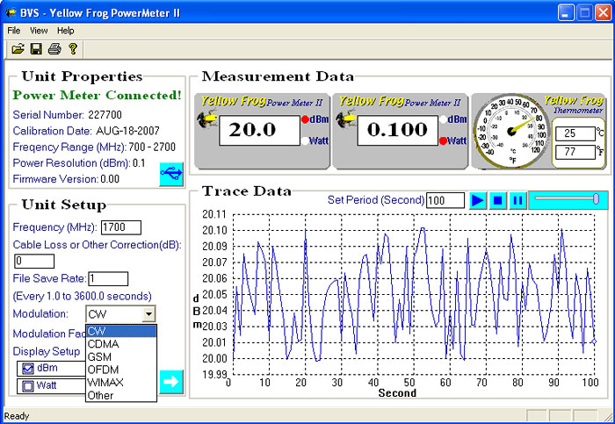Click frog icon on second power meter
The height and width of the screenshot is (424, 615).
coord(345,119)
